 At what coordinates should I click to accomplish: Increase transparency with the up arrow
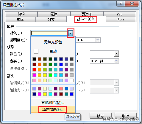(x=98, y=39)
